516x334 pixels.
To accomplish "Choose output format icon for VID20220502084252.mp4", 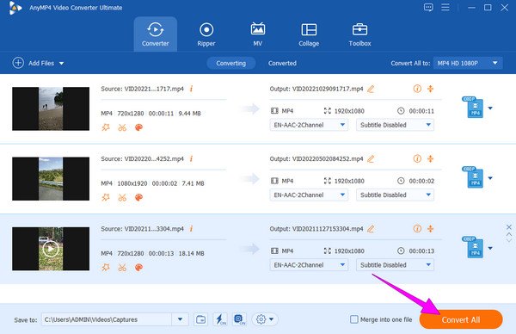I will point(473,177).
